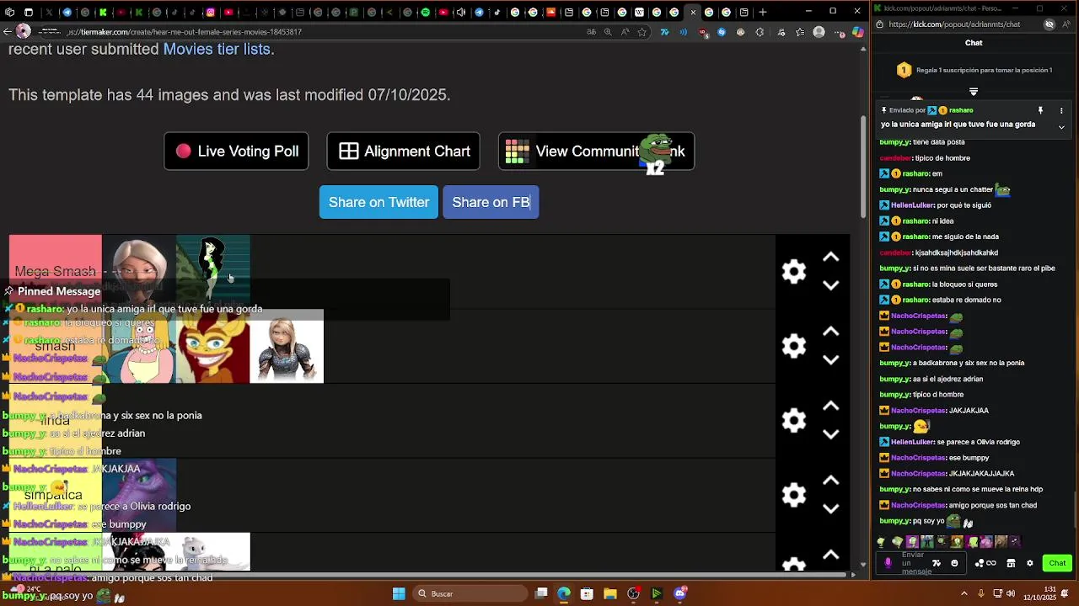The image size is (1079, 606).
Task: Open settings gear for the smash tier row
Action: [x=794, y=346]
